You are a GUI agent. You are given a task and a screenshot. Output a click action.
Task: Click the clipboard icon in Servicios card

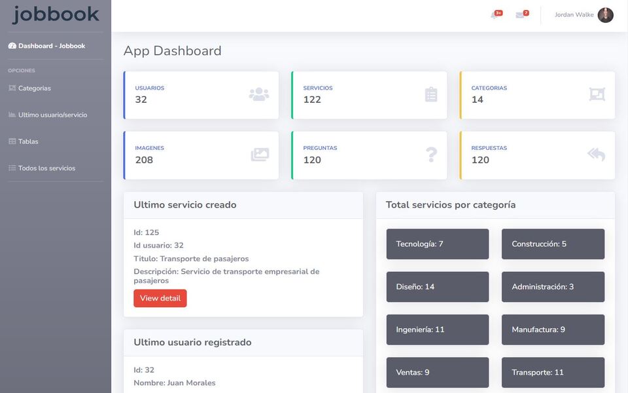(430, 94)
